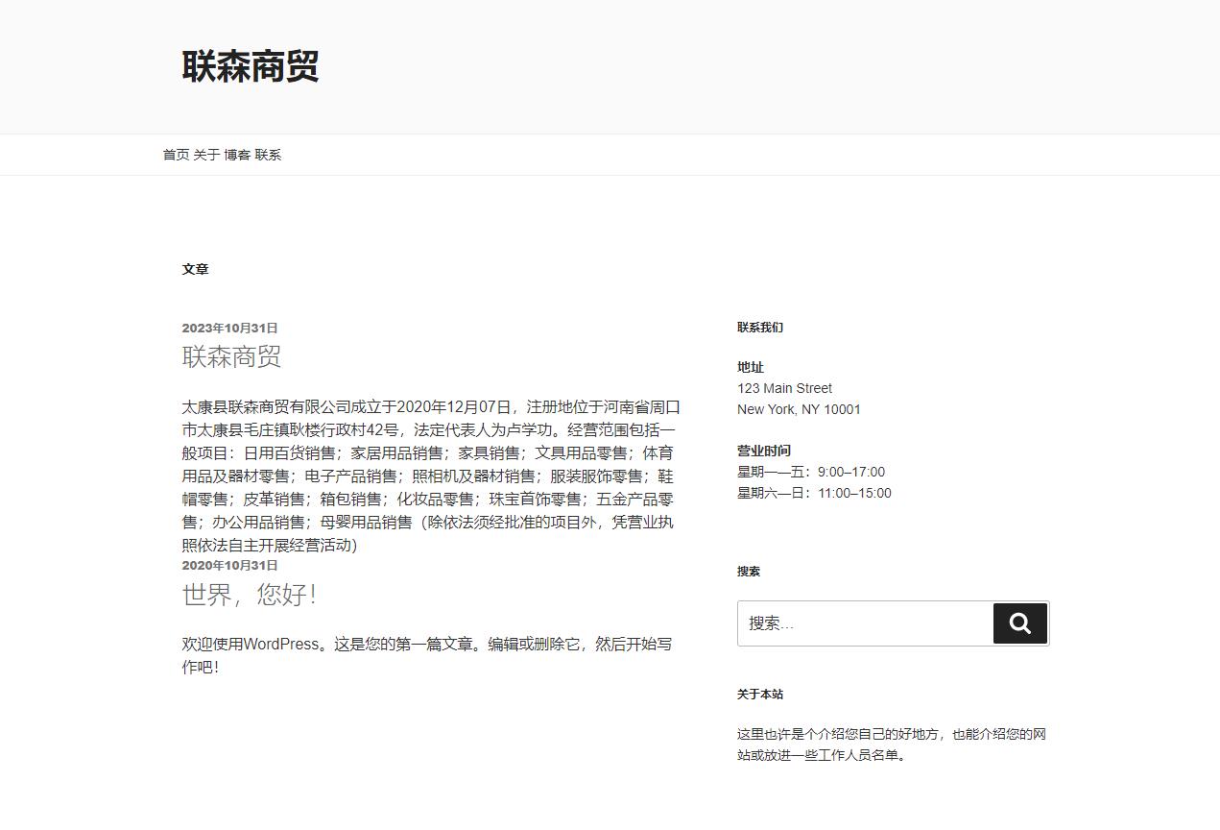This screenshot has height=830, width=1220.
Task: Select the 联系 navigation link
Action: tap(268, 155)
